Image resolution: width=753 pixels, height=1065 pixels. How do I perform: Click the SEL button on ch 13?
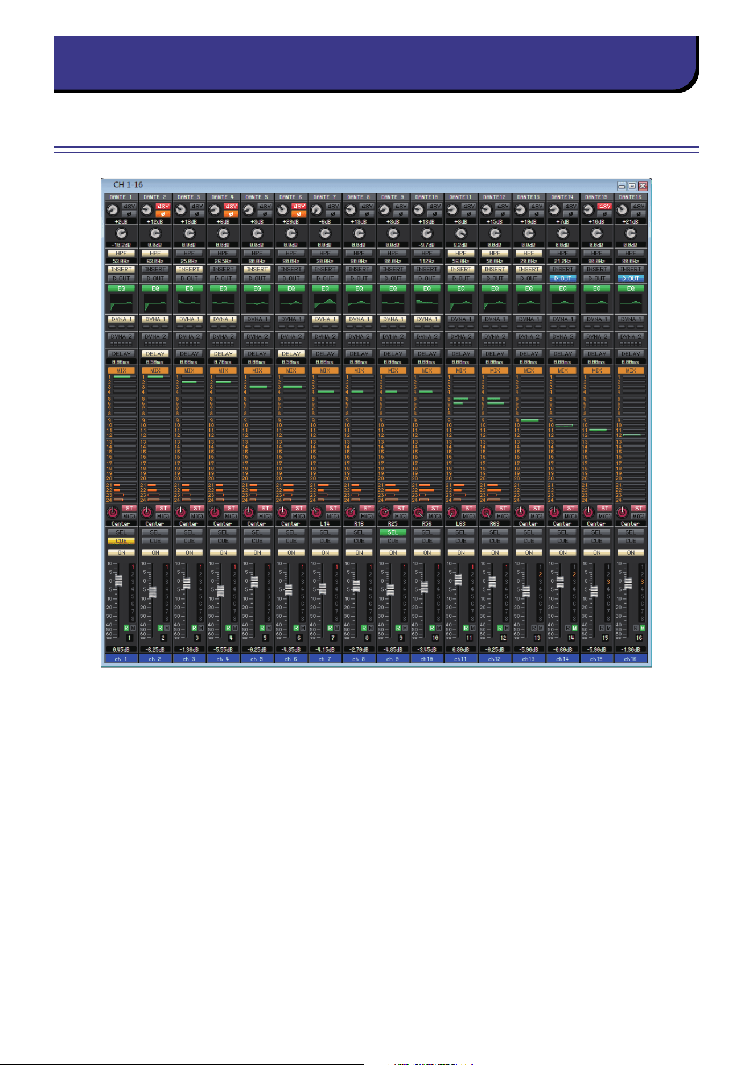tap(529, 532)
